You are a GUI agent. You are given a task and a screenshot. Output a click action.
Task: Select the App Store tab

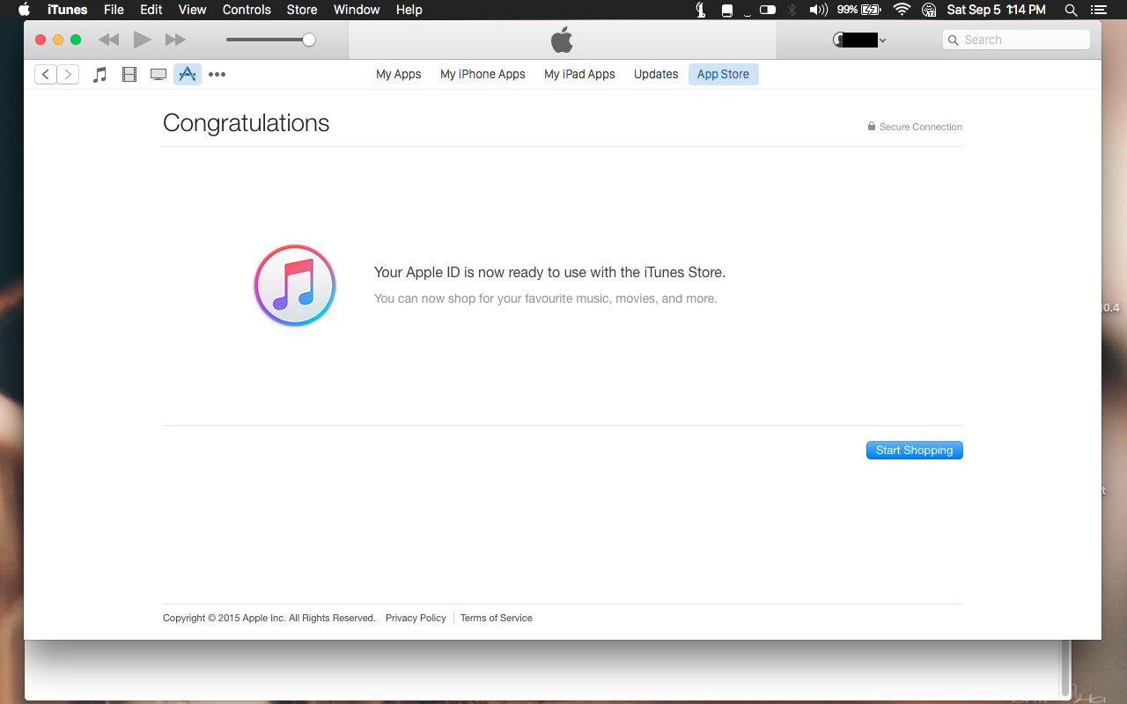pos(723,75)
